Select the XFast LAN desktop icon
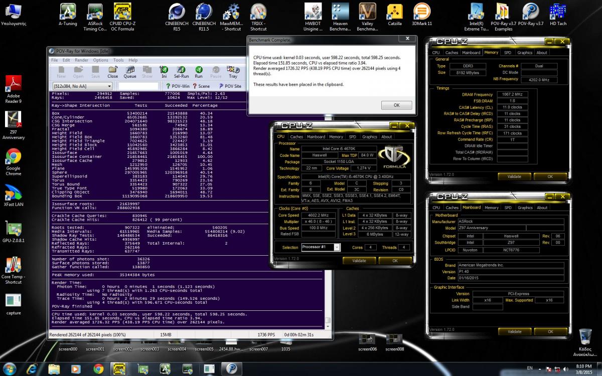The height and width of the screenshot is (376, 602). click(14, 196)
